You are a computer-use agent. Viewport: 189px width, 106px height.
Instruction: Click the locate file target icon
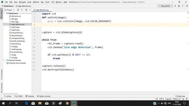tap(18, 10)
